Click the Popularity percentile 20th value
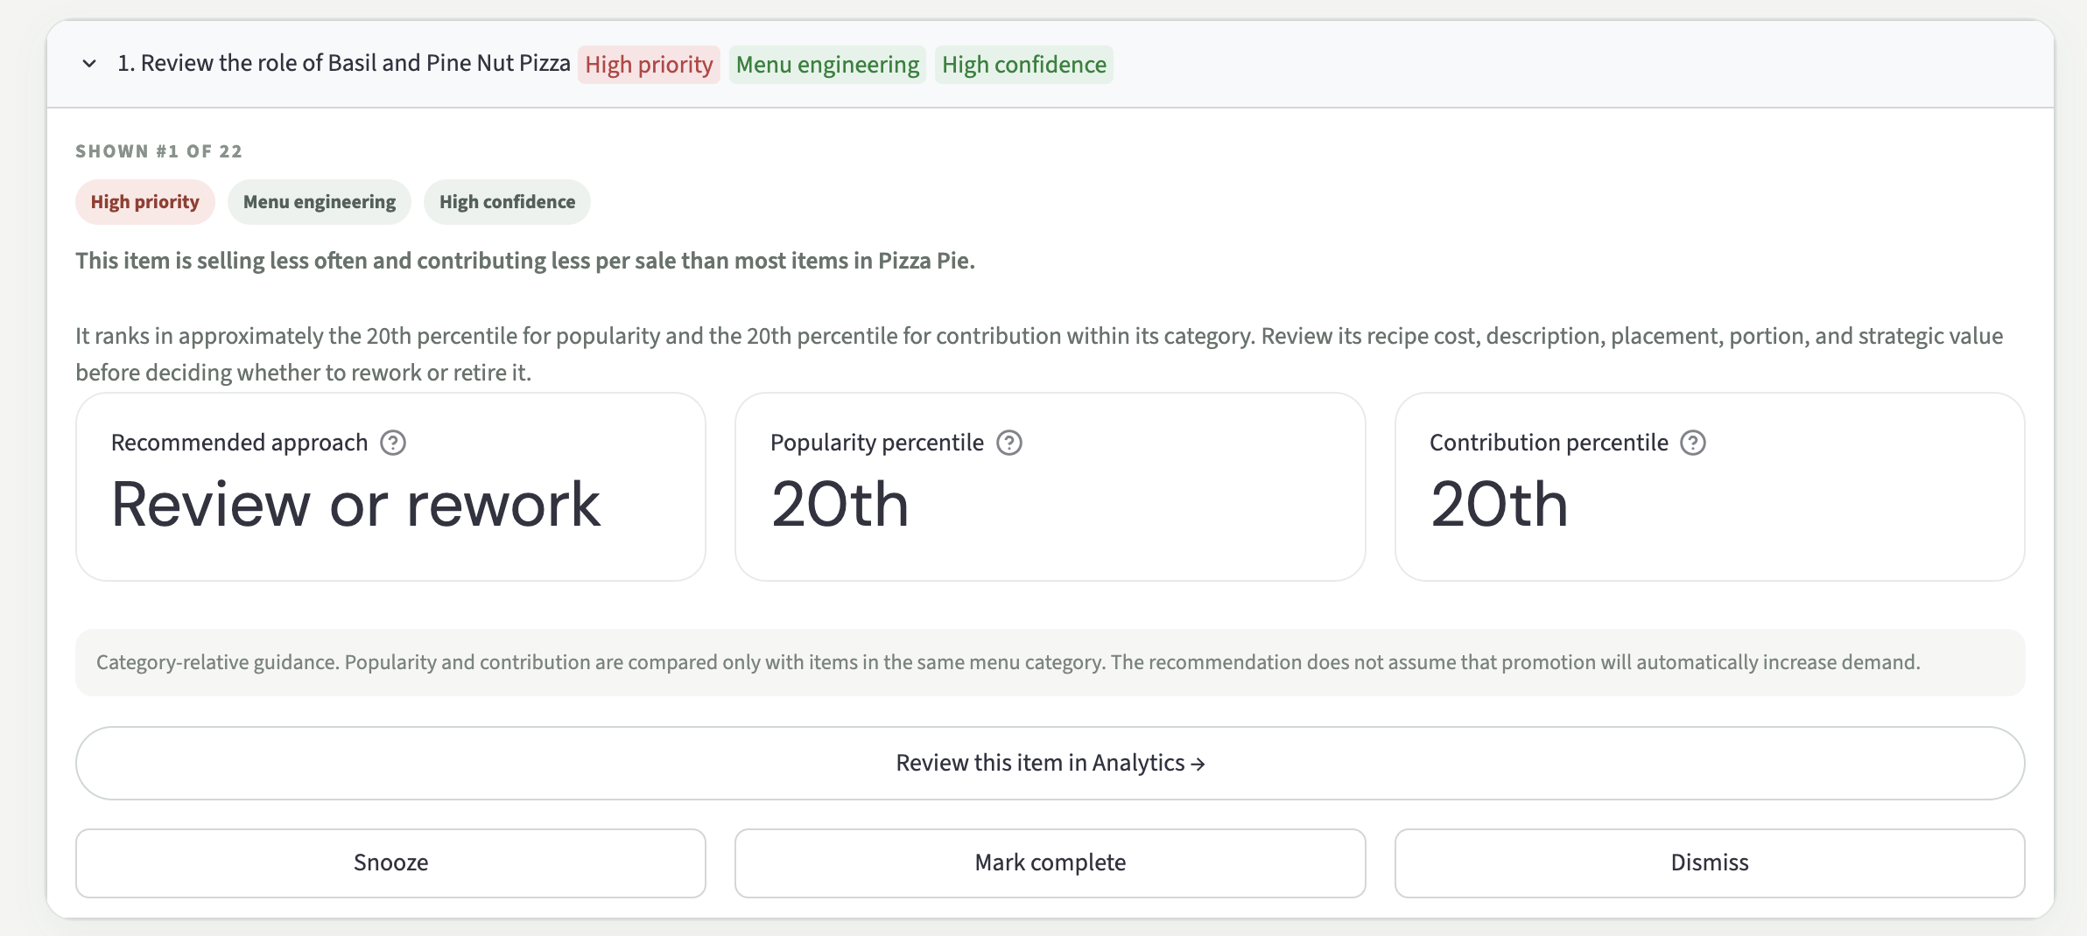Image resolution: width=2087 pixels, height=936 pixels. [840, 505]
